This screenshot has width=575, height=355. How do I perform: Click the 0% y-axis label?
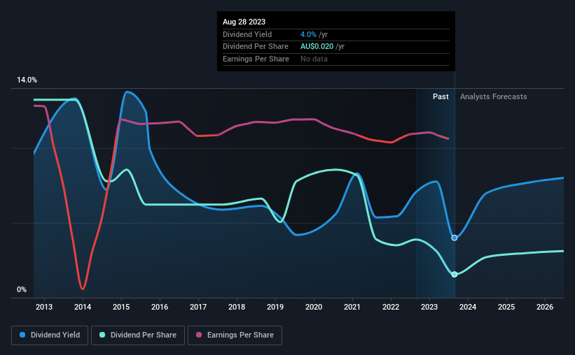point(22,289)
